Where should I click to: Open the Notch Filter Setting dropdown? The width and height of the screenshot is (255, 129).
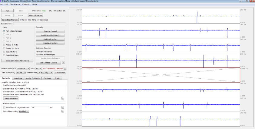pyautogui.click(x=24, y=111)
